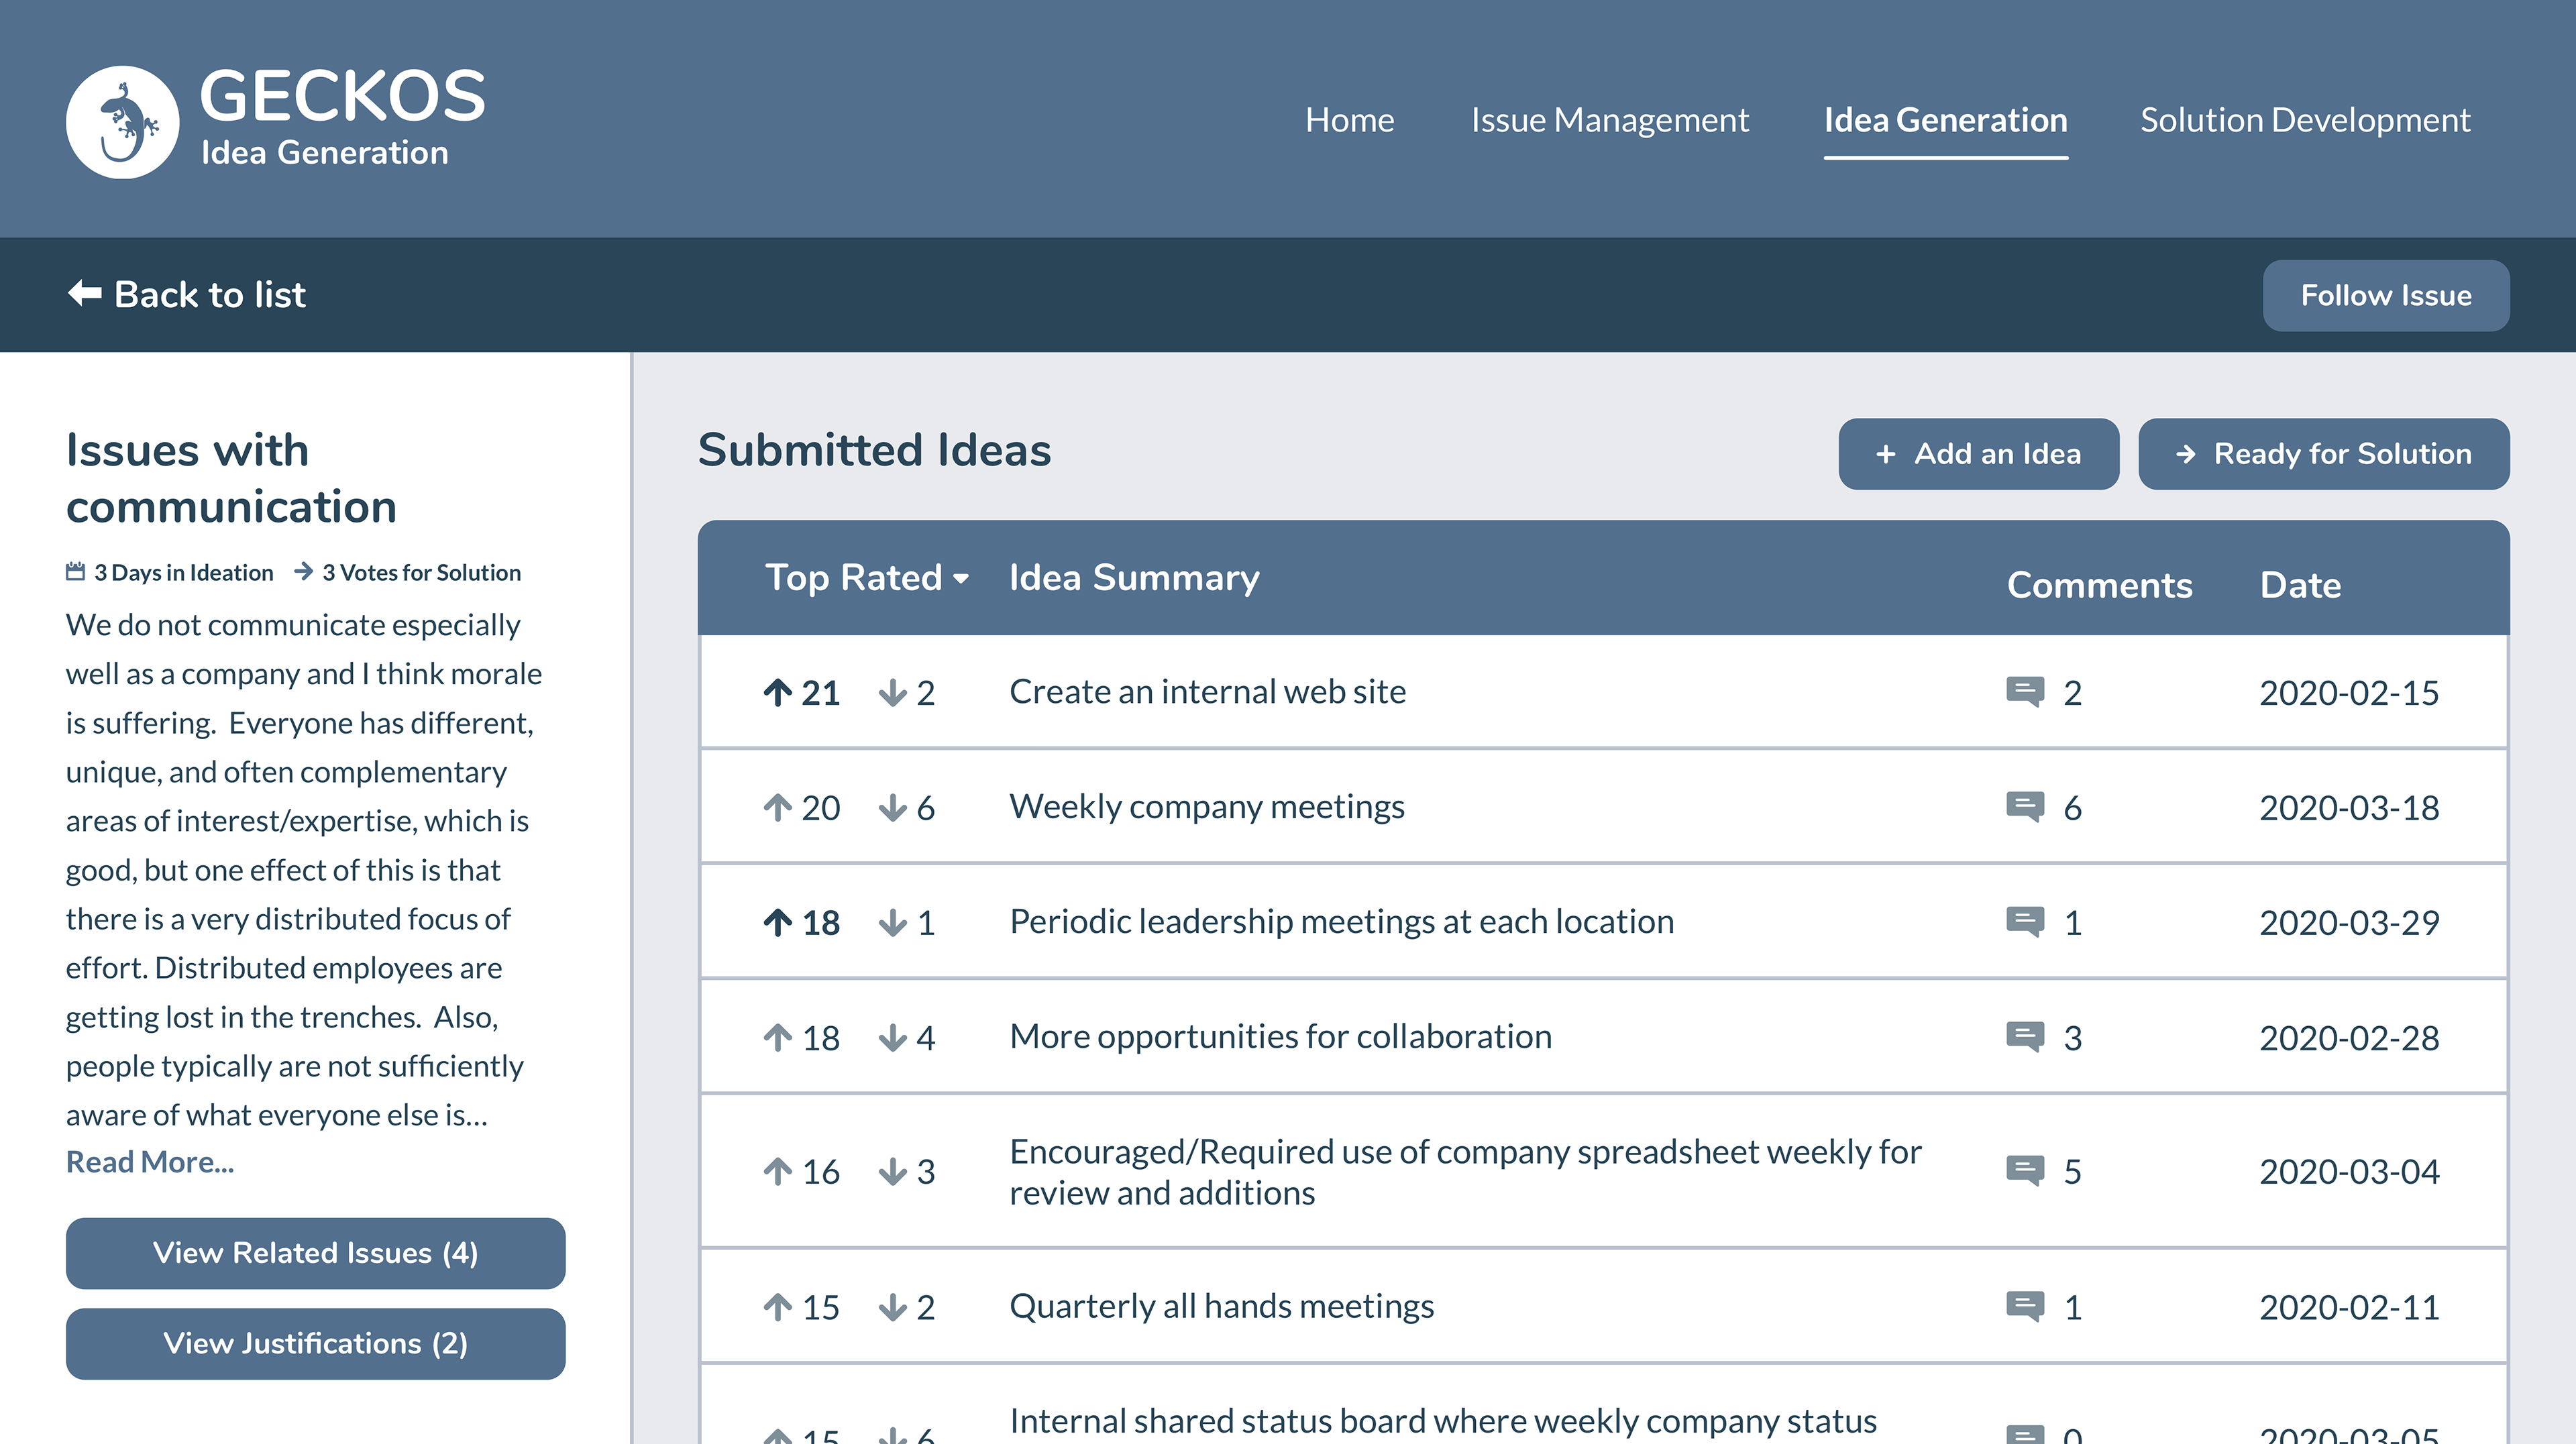Click the back arrow icon beside 'Back to list'

(x=85, y=294)
